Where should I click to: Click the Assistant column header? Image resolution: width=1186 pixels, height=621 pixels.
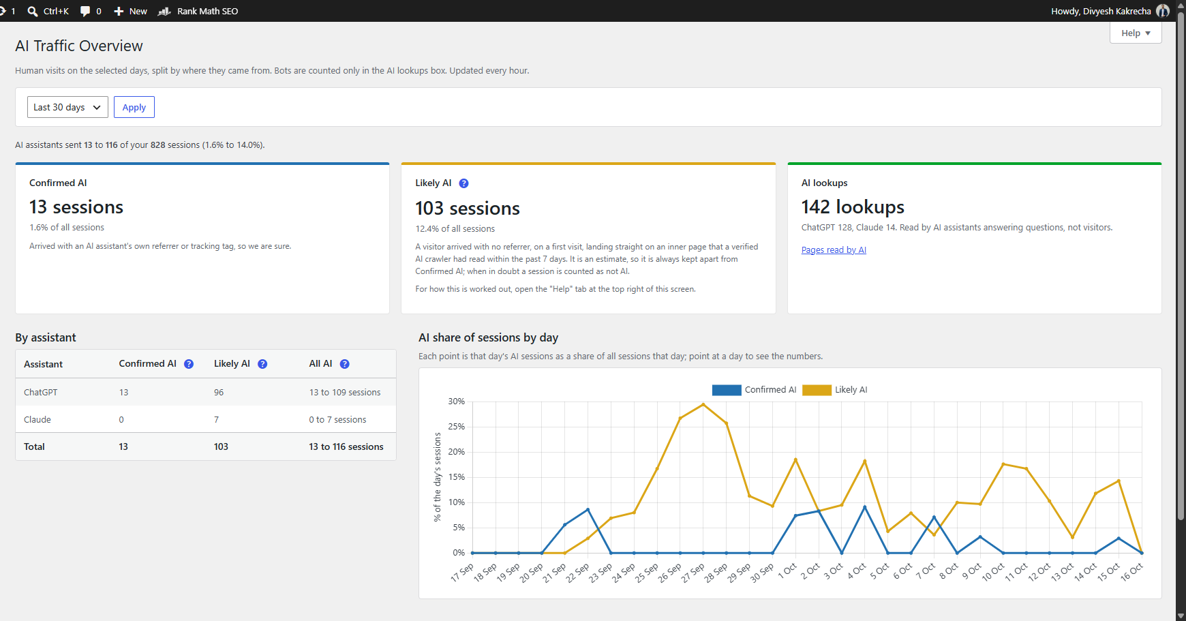pos(44,364)
